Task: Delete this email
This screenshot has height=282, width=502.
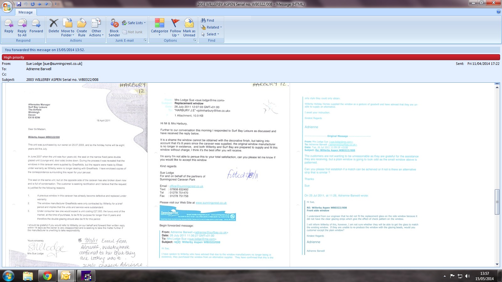Action: 54,26
